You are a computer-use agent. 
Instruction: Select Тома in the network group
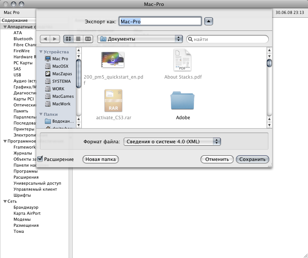[18, 231]
